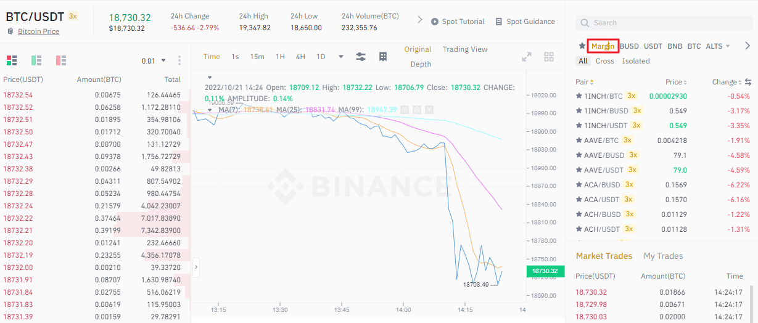
Task: Open the My Trades tab
Action: click(x=663, y=256)
